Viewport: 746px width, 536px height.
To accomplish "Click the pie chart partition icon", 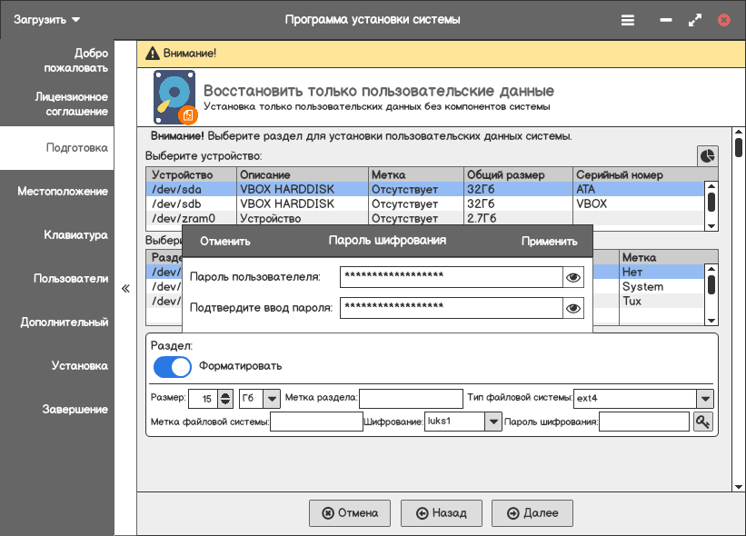I will pyautogui.click(x=707, y=156).
